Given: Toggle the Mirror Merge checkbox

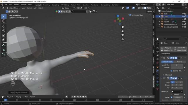Looking at the screenshot, I should tap(172, 97).
